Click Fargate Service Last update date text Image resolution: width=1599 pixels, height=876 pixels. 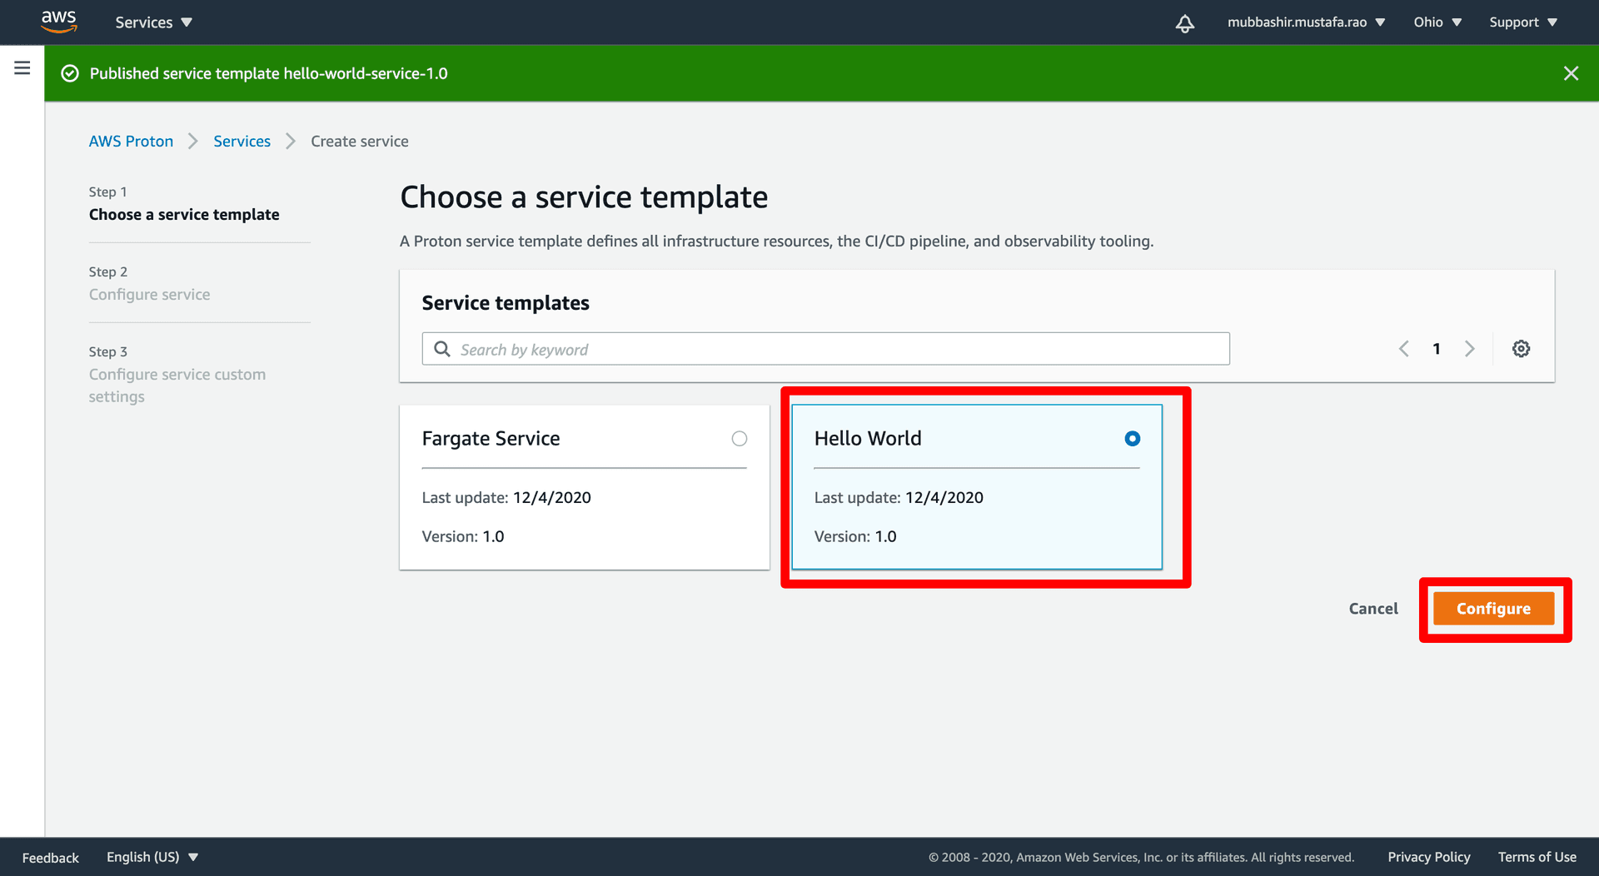click(x=506, y=498)
